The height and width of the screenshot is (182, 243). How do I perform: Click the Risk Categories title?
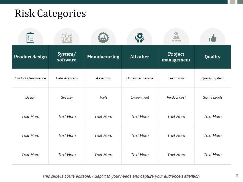click(50, 13)
